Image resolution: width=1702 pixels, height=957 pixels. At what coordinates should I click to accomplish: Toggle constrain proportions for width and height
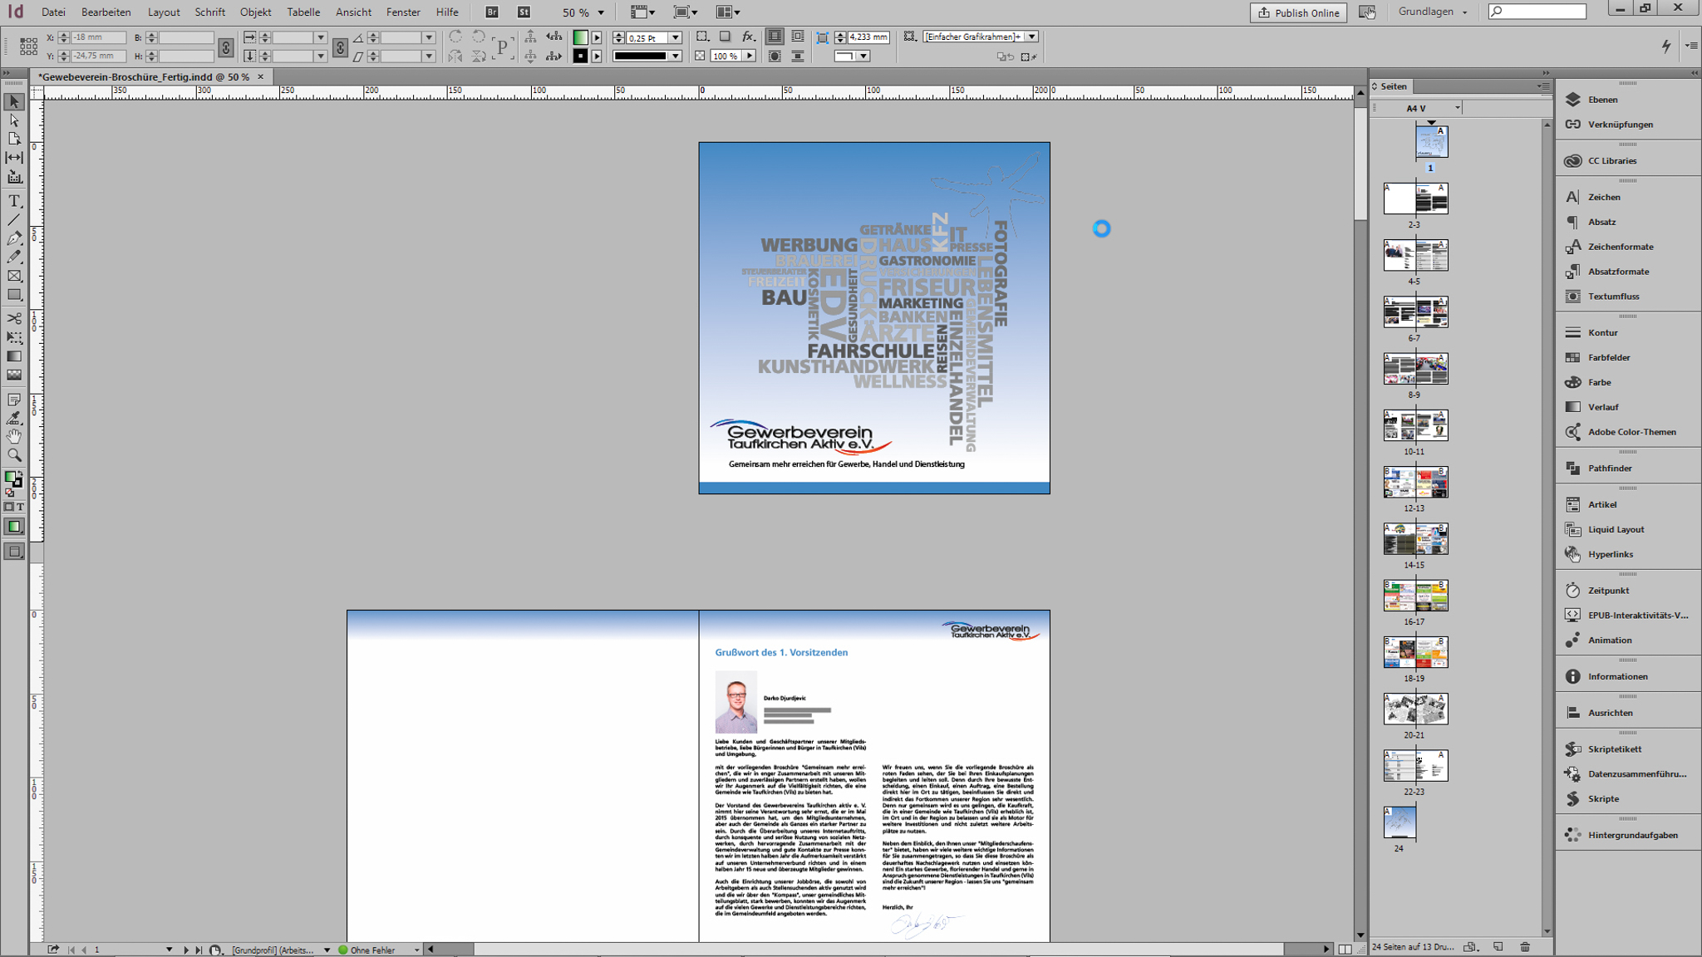pyautogui.click(x=225, y=47)
